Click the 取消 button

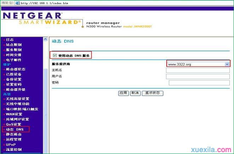tap(135, 93)
